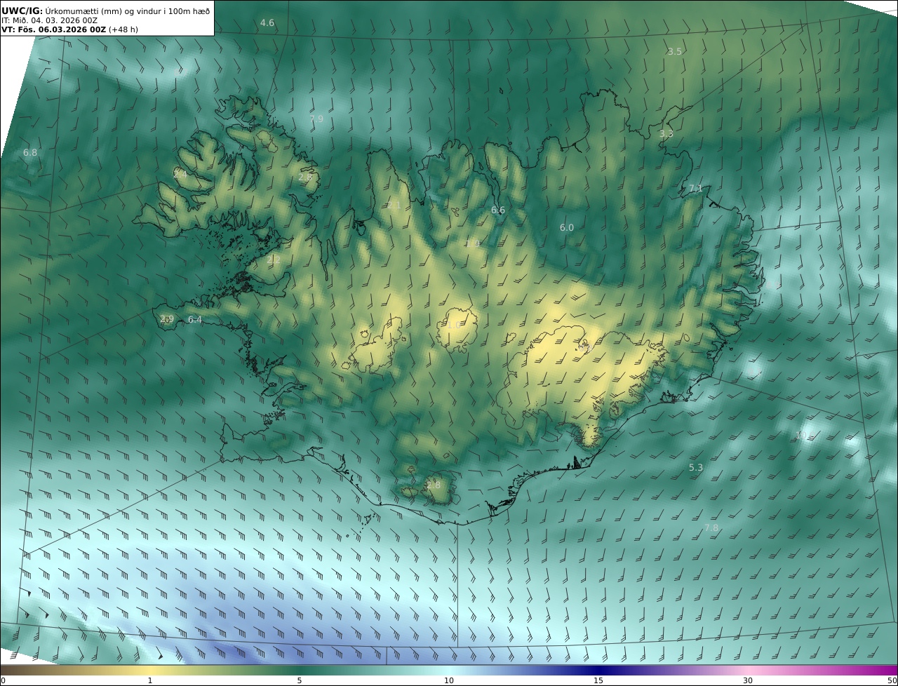The image size is (898, 686).
Task: Click the 0 tick on the color scale
Action: click(3, 680)
